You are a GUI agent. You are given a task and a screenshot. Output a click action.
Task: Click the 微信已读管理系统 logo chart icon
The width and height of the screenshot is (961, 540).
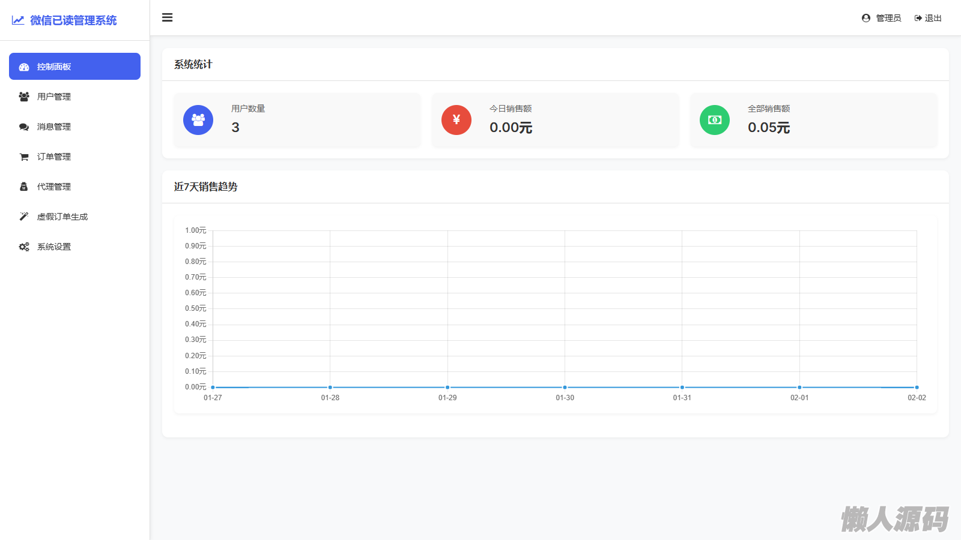(x=18, y=20)
